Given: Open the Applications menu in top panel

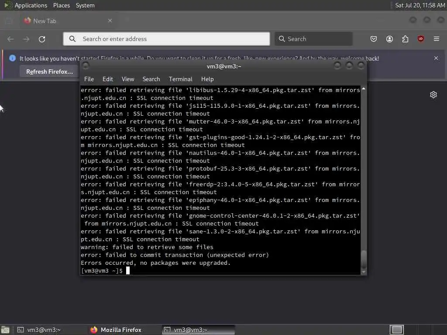Looking at the screenshot, I should 31,5.
